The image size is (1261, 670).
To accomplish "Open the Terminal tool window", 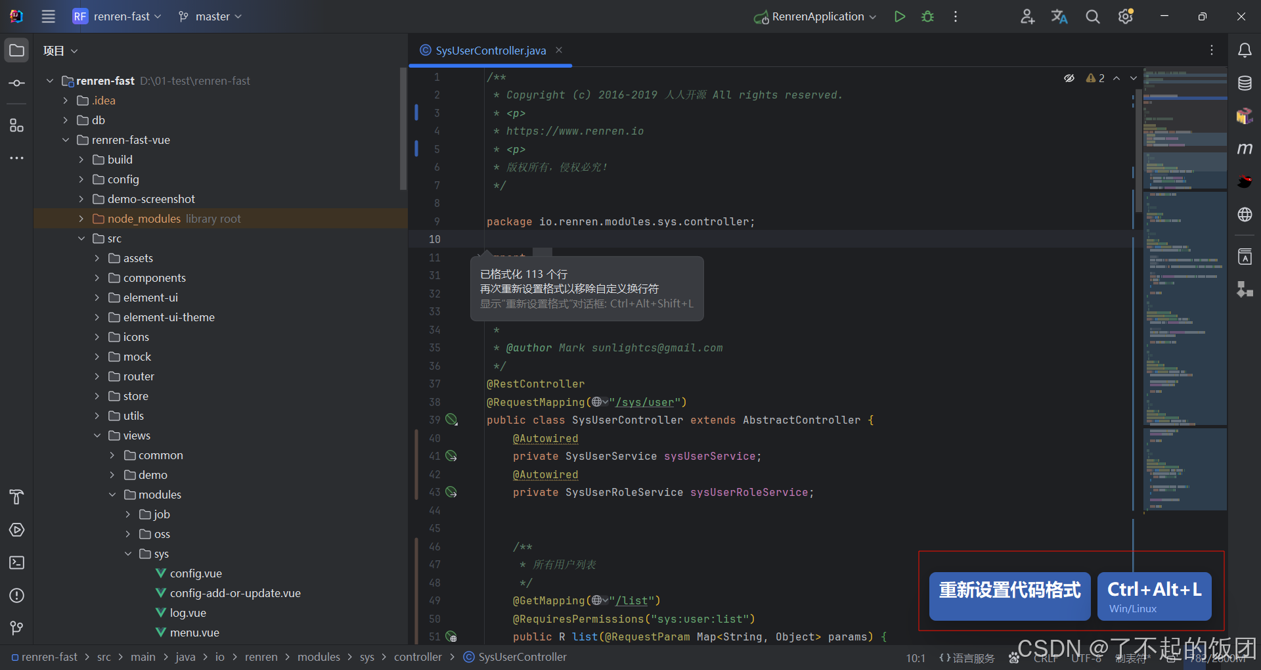I will [x=17, y=563].
